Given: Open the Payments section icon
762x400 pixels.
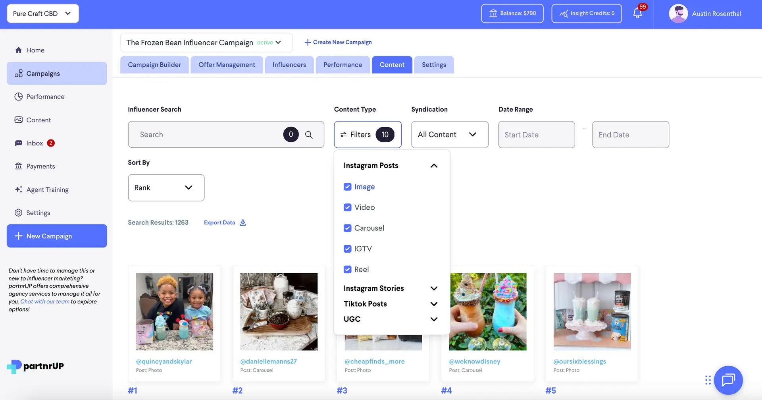Looking at the screenshot, I should pyautogui.click(x=19, y=166).
